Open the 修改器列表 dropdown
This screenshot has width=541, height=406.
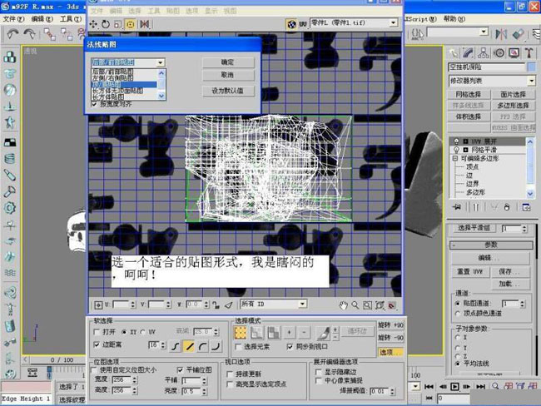coord(531,81)
